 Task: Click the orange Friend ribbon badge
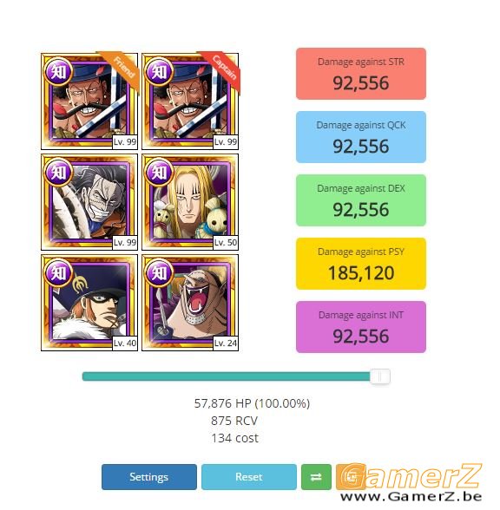coord(122,69)
